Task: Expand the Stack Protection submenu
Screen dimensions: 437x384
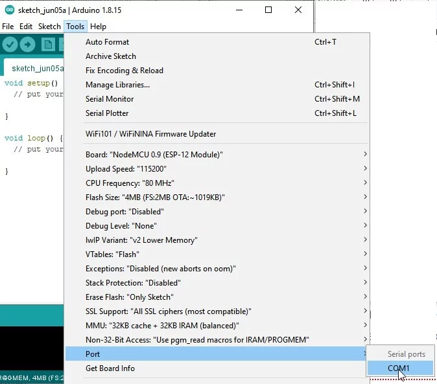Action: (x=217, y=283)
